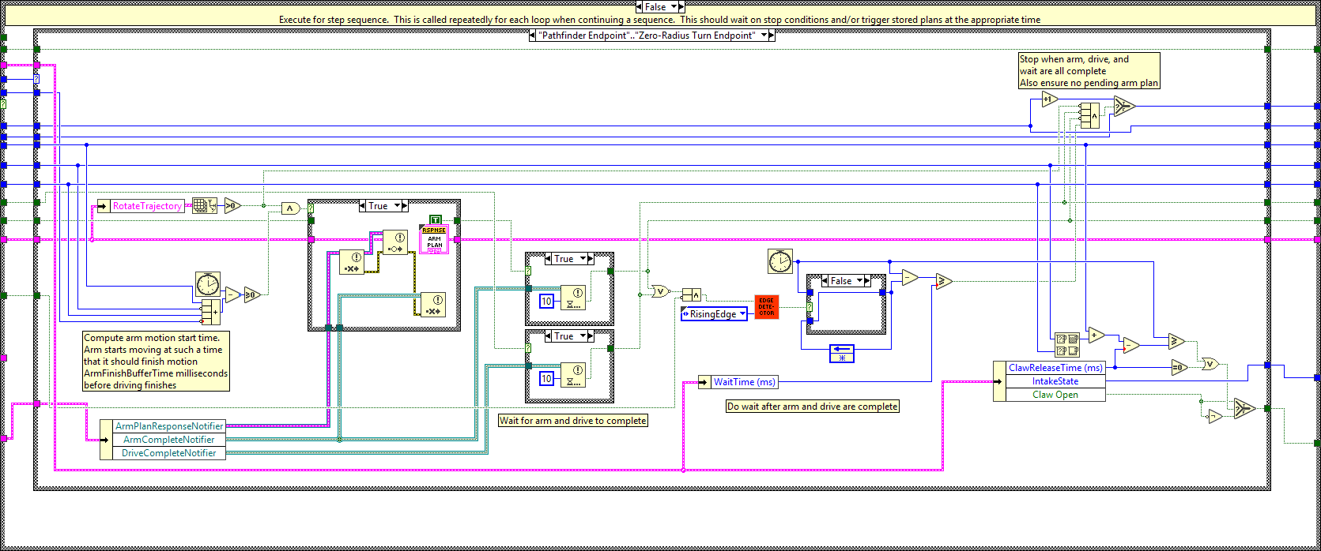
Task: Select ArmPlanResponseNotifier element
Action: pyautogui.click(x=169, y=426)
